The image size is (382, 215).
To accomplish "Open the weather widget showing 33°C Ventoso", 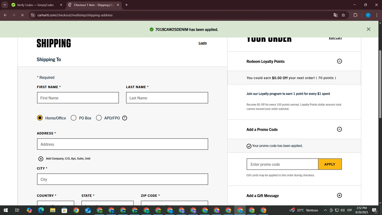I will (304, 210).
